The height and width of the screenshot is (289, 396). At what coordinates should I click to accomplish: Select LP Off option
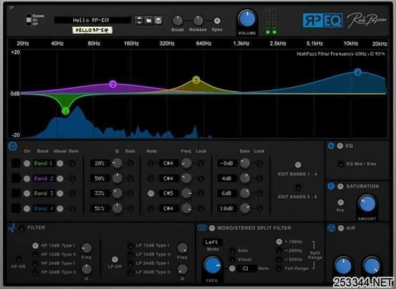pos(115,260)
